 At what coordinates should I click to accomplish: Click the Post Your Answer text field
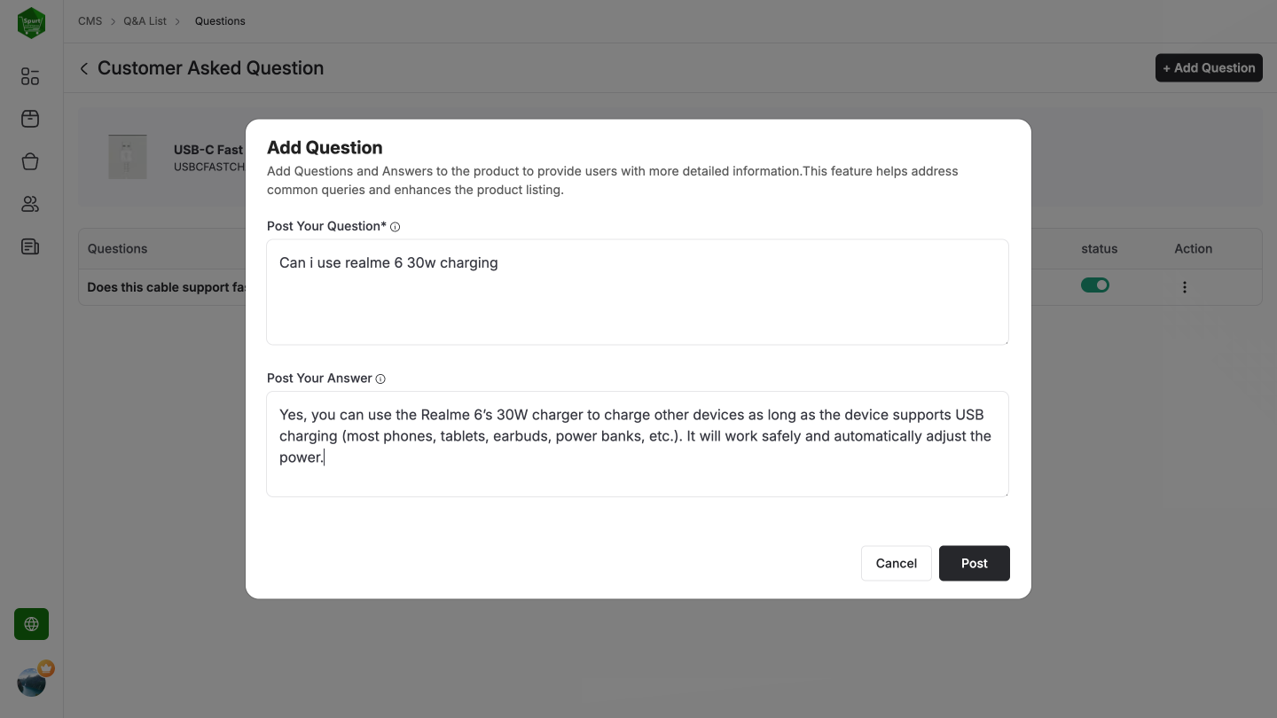637,443
